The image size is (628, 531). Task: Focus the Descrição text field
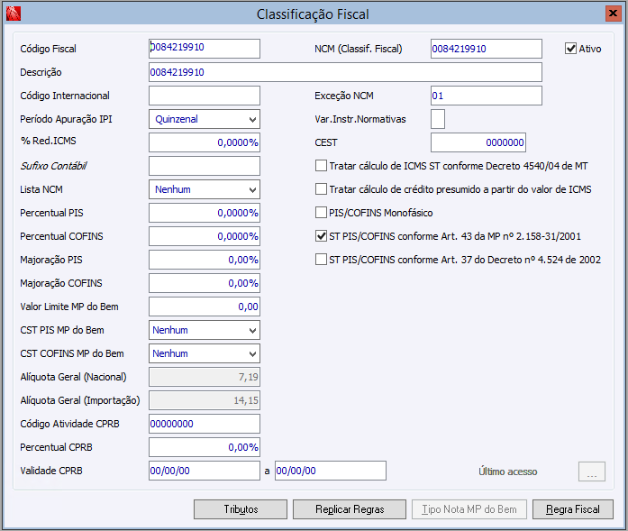pyautogui.click(x=345, y=72)
